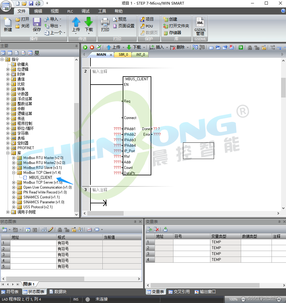
Task: Click the 项目 protection key icon
Action: (143, 19)
